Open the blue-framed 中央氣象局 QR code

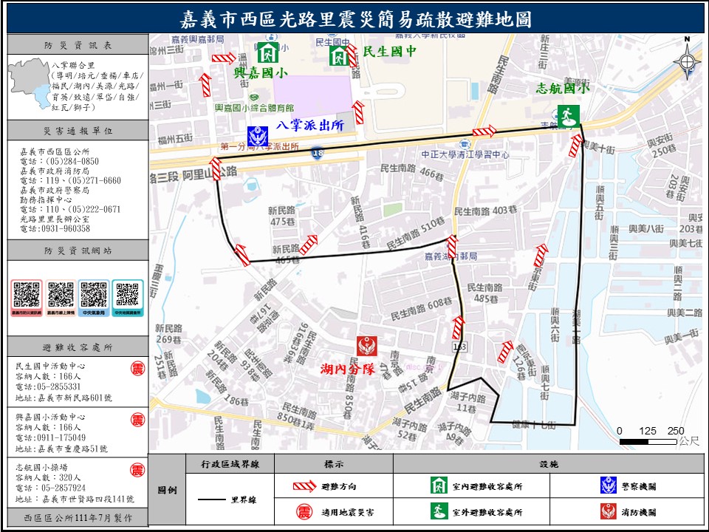[95, 295]
